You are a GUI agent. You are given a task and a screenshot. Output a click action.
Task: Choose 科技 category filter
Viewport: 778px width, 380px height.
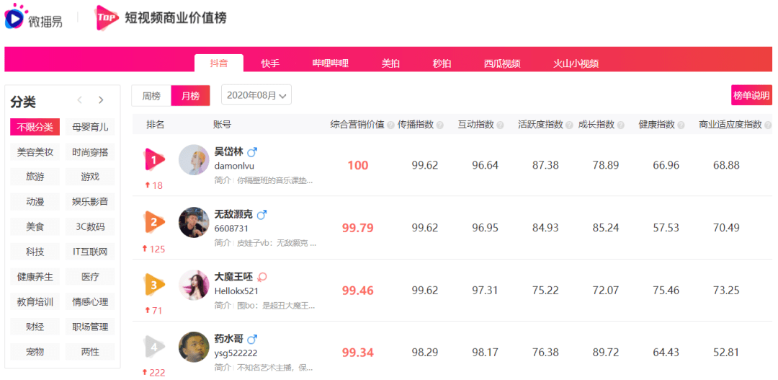(35, 252)
